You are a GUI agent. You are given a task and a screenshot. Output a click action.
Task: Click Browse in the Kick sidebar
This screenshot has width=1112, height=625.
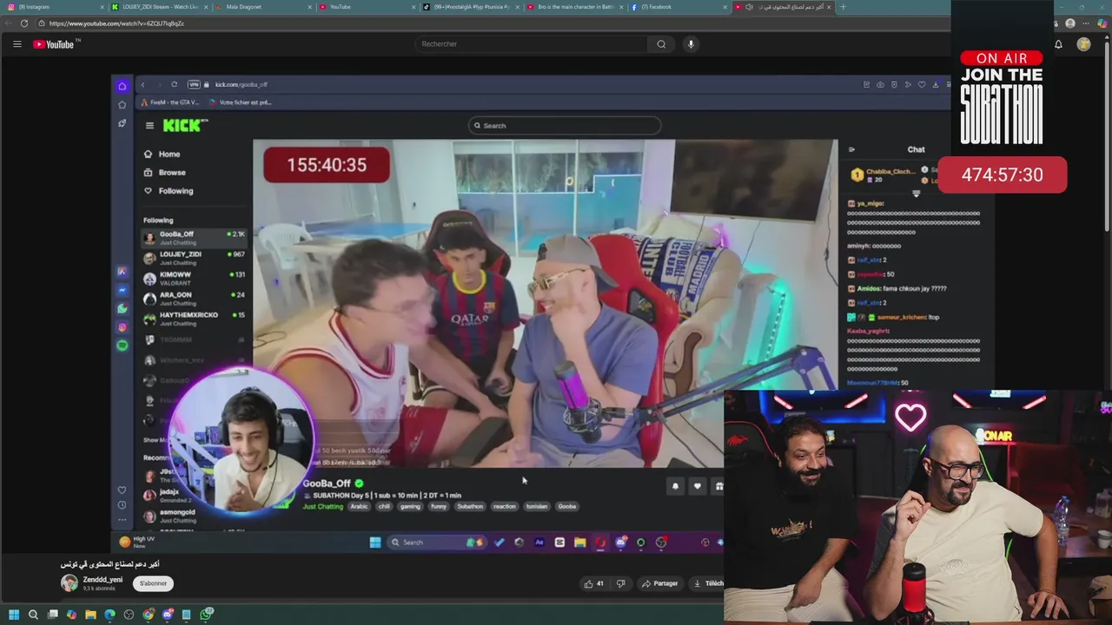point(165,173)
